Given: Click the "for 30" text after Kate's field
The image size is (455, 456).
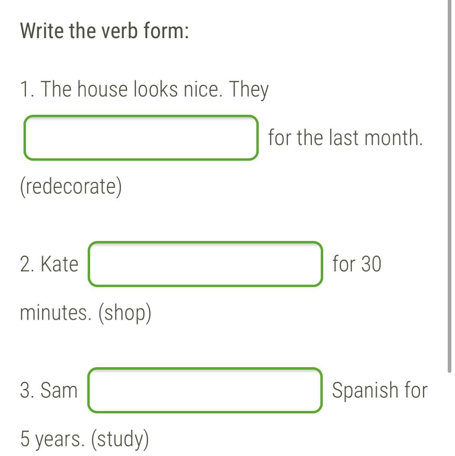Looking at the screenshot, I should click(357, 264).
